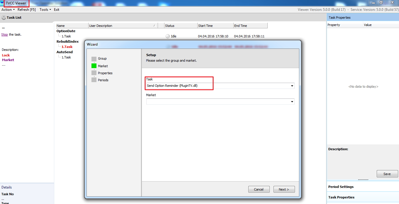The width and height of the screenshot is (399, 204).
Task: Click the TVCC Viewer app icon in title bar
Action: (2, 3)
